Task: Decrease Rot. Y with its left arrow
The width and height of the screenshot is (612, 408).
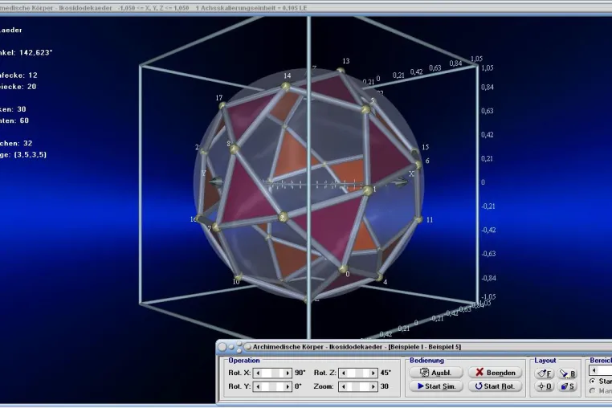Action: [258, 386]
